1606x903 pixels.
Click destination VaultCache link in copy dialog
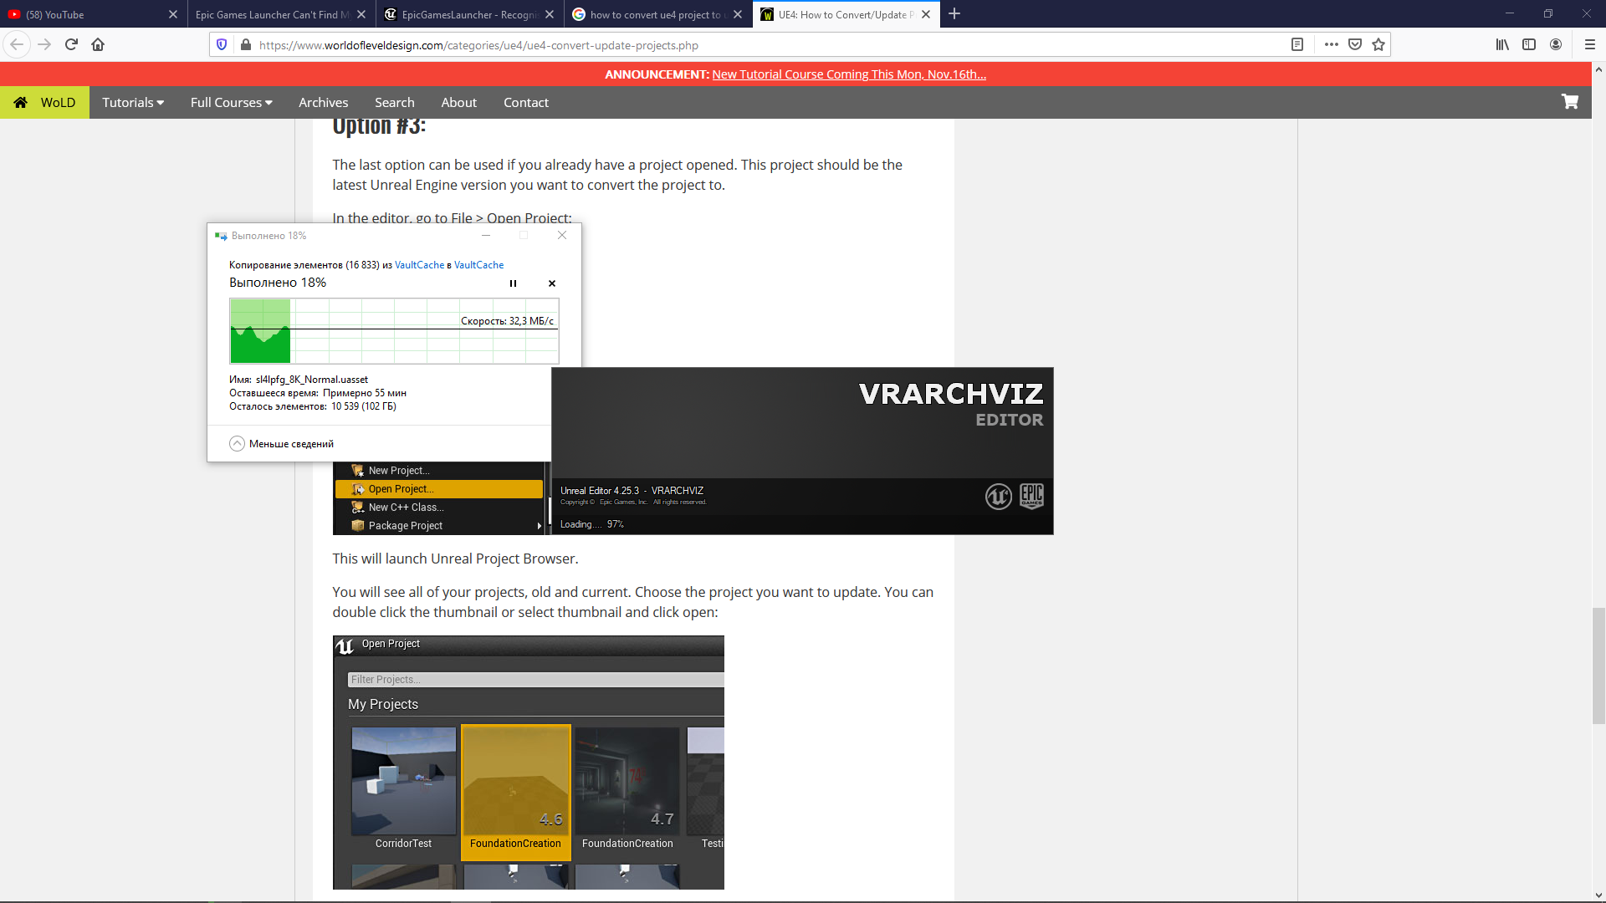click(x=479, y=265)
